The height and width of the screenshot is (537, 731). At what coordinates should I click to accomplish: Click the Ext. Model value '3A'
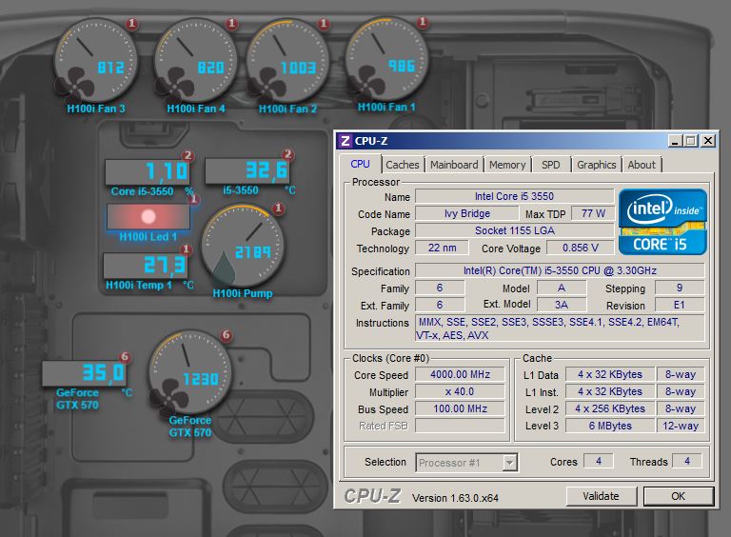(562, 306)
